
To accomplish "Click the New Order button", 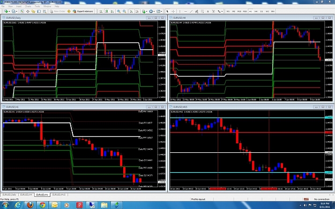I will pyautogui.click(x=57, y=11).
